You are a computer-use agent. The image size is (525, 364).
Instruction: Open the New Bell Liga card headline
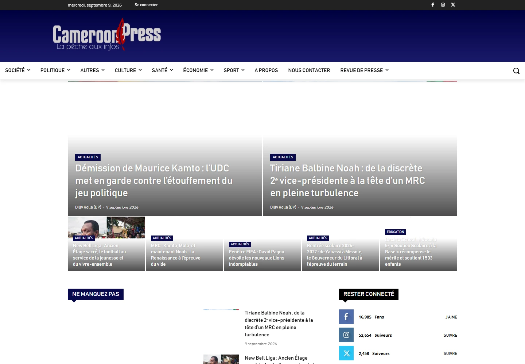100,255
